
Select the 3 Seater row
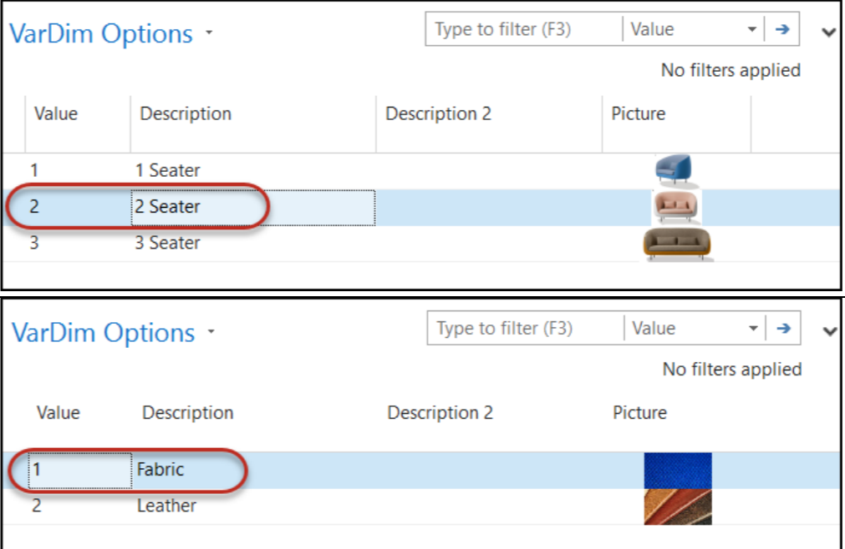coord(421,244)
